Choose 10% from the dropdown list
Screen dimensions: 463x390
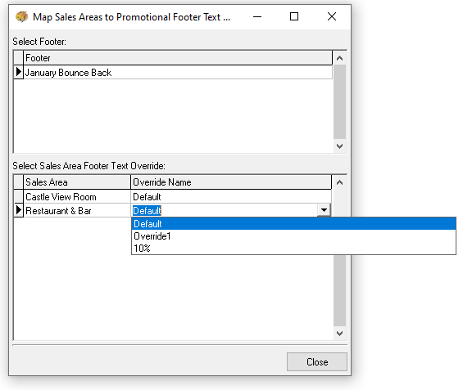(293, 249)
